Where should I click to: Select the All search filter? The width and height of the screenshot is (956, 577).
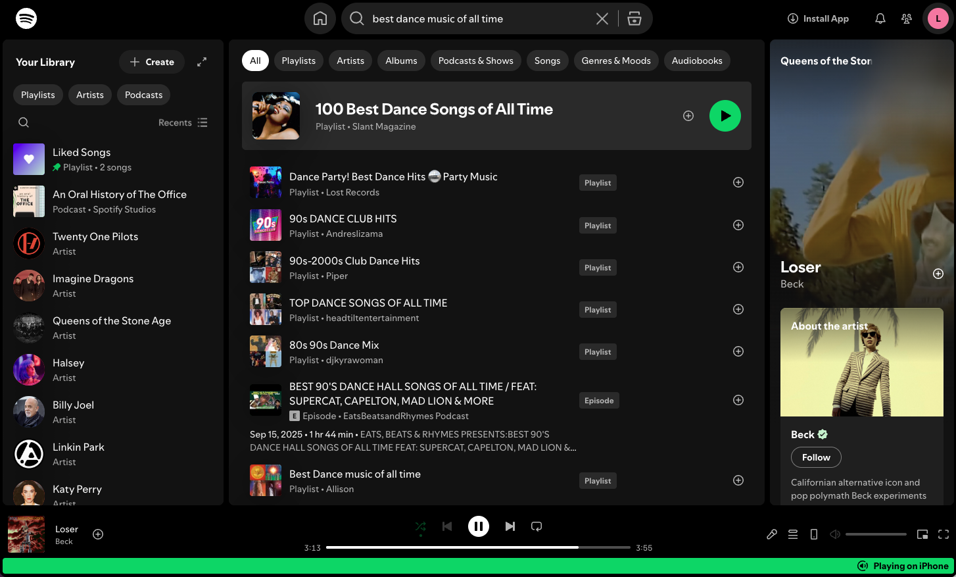[255, 61]
